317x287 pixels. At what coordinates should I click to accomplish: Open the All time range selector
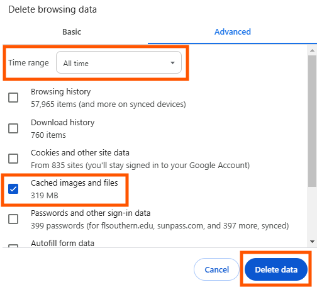(119, 62)
